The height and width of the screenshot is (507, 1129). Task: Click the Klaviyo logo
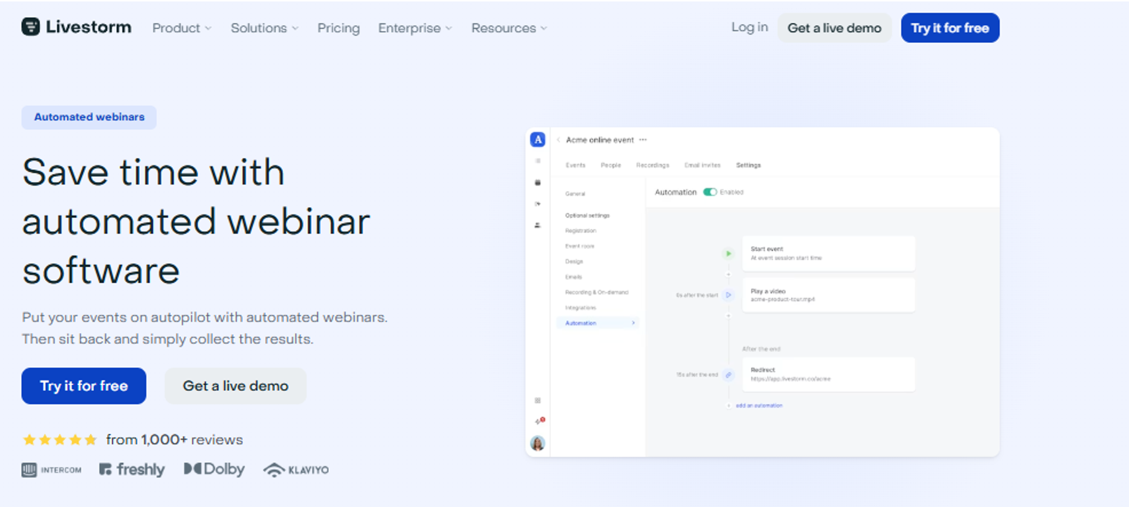click(296, 470)
